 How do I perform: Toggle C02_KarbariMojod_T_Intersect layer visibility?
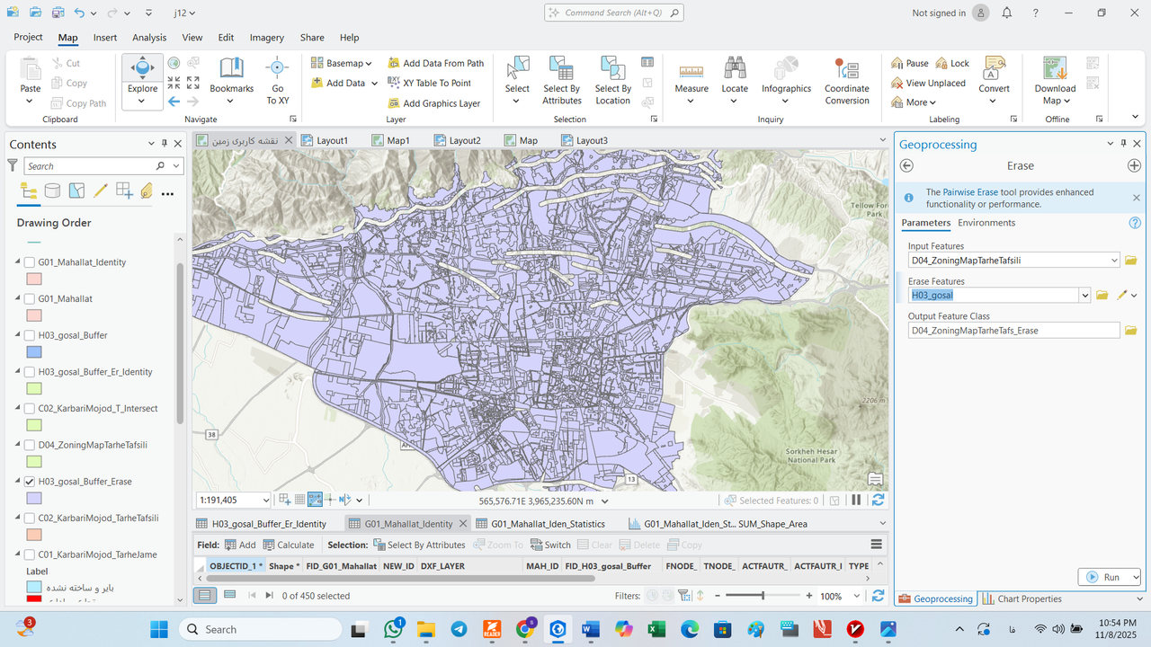(x=30, y=409)
